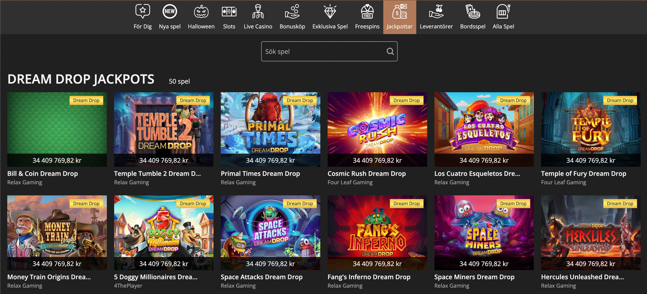Click the Primal Times Dream Drop title

[260, 173]
